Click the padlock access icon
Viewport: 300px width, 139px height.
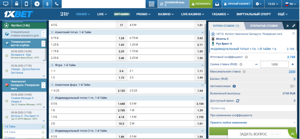17,4
